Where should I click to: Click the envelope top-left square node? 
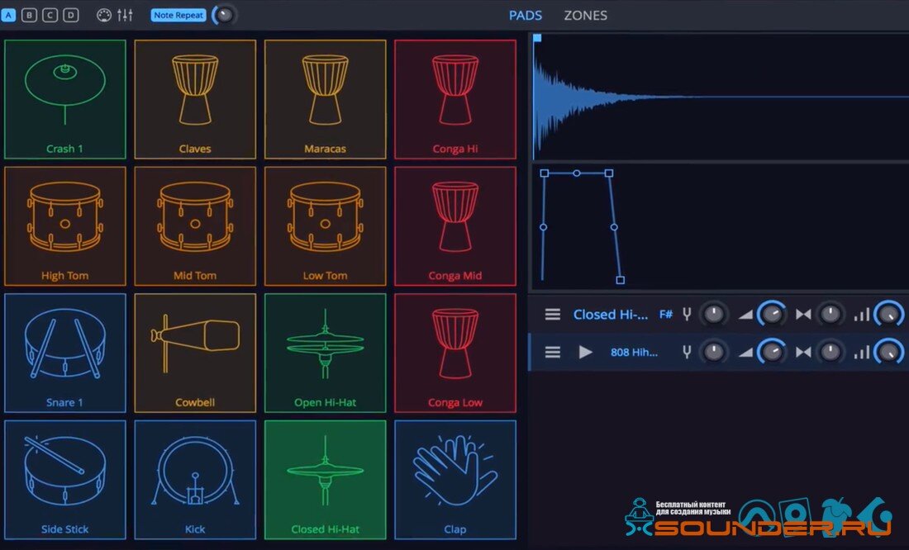coord(545,173)
